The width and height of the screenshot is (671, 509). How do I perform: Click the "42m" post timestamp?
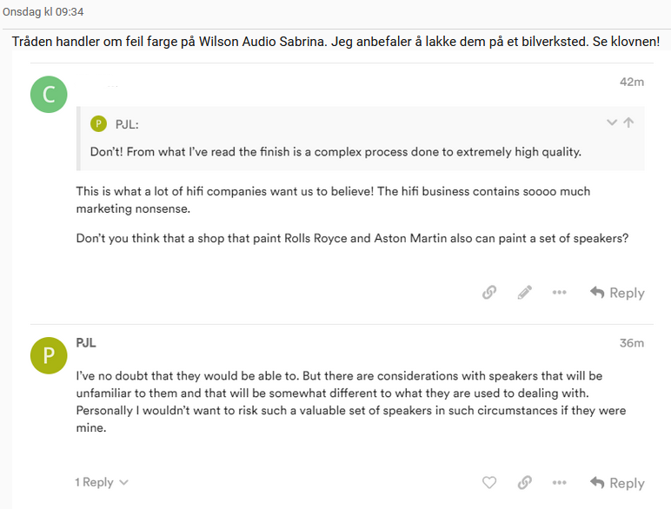(x=631, y=82)
